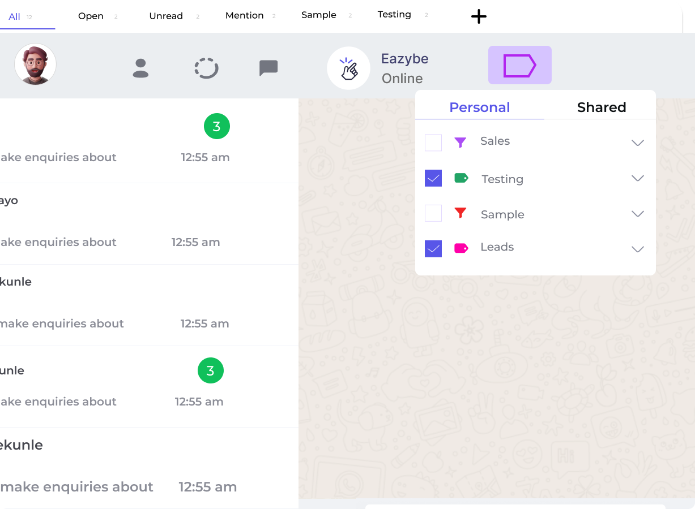The width and height of the screenshot is (695, 509).
Task: Click the green tag icon beside Testing
Action: point(461,178)
